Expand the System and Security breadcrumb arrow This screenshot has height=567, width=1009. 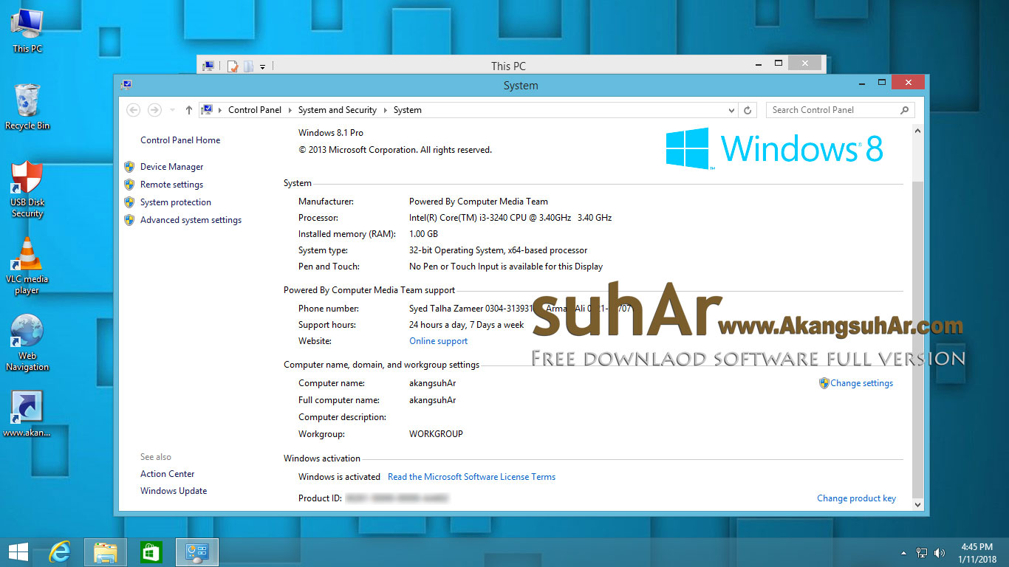(385, 110)
